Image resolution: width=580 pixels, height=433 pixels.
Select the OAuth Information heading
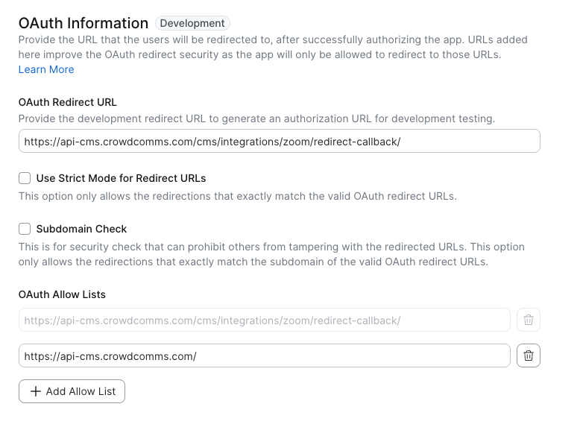(x=83, y=23)
